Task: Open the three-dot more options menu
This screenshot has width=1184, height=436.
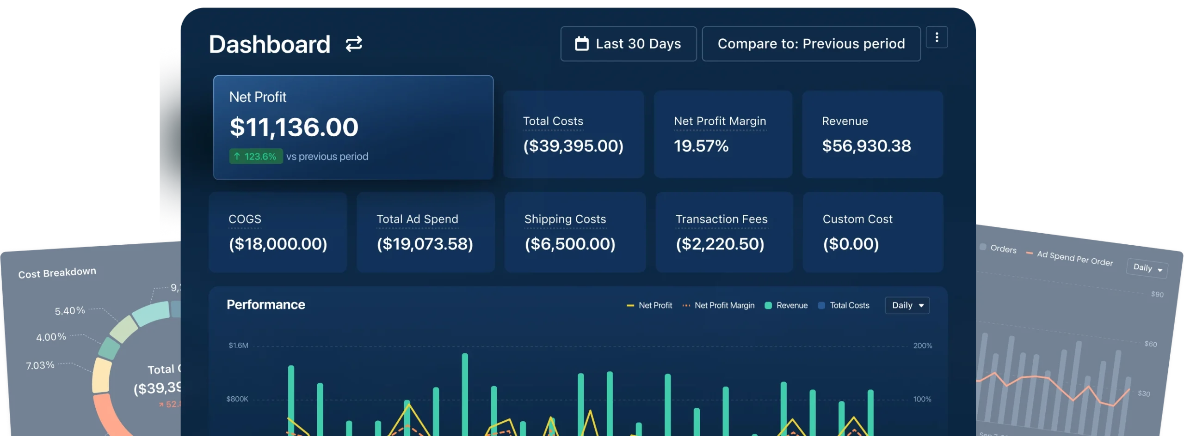Action: tap(937, 37)
